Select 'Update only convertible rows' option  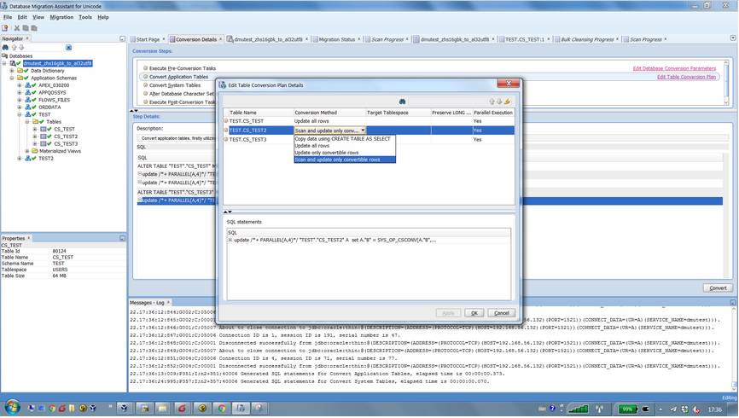[345, 153]
